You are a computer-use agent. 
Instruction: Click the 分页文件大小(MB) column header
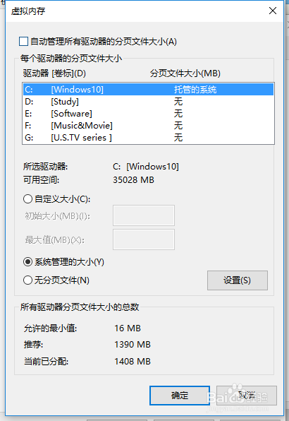click(185, 73)
